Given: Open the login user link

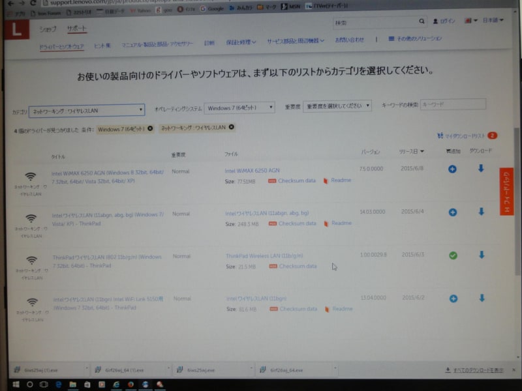Looking at the screenshot, I should pos(444,21).
